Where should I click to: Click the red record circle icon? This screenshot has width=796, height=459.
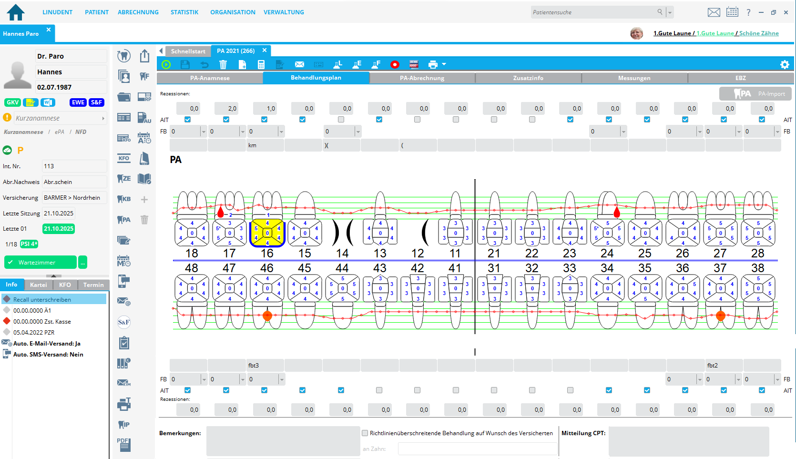click(x=394, y=64)
